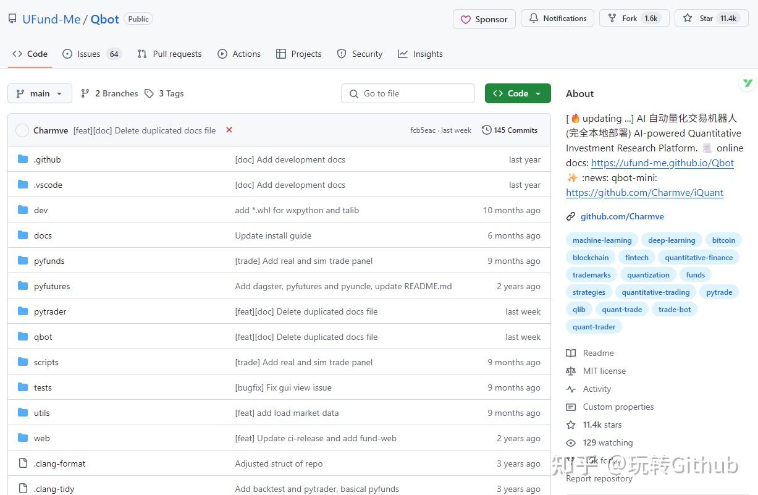
Task: Open the 145 Commits history
Action: (x=510, y=130)
